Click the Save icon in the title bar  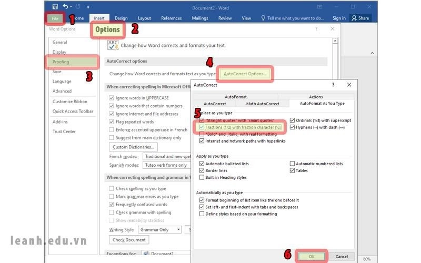tap(55, 7)
